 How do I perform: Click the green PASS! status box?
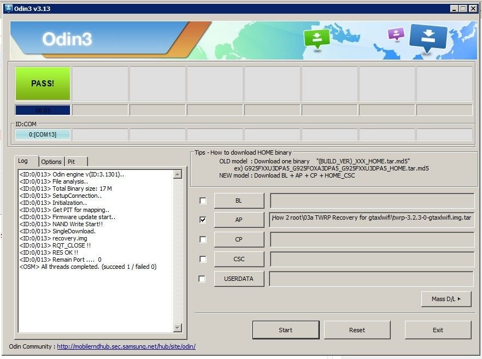pyautogui.click(x=43, y=83)
